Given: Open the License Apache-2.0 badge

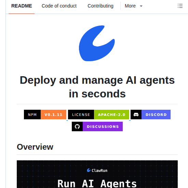Looking at the screenshot, I should 98,115.
